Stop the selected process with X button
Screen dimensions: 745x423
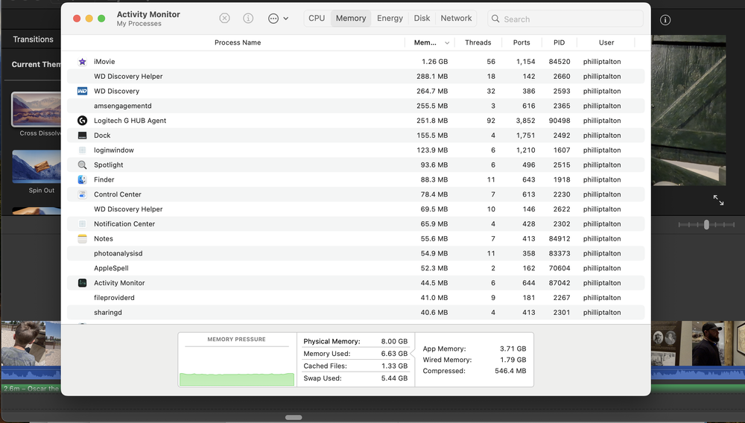[225, 18]
